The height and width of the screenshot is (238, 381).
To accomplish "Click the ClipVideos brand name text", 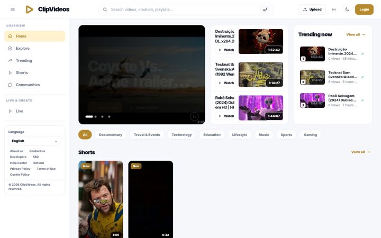I will pos(53,10).
